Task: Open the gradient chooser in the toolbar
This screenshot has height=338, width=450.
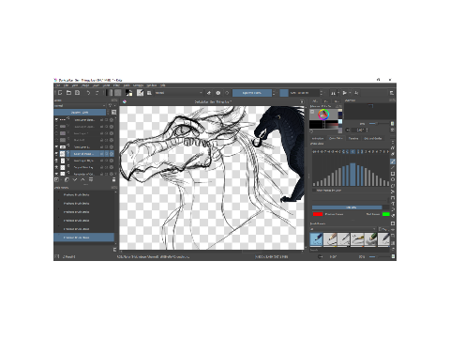Action: click(109, 93)
